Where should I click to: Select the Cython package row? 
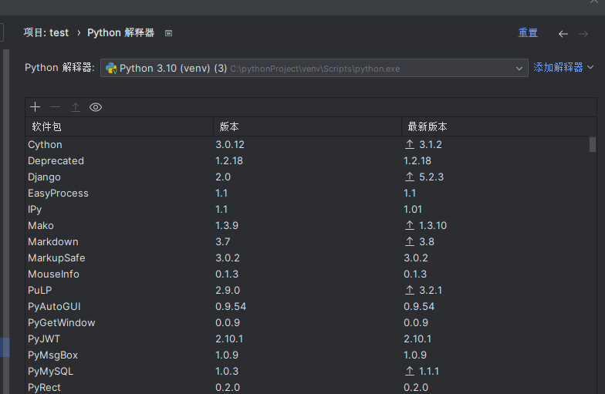point(307,145)
